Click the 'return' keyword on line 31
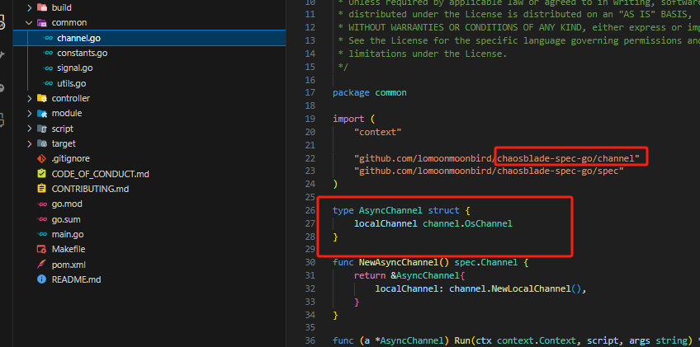Viewport: 700px width, 347px height. 370,275
